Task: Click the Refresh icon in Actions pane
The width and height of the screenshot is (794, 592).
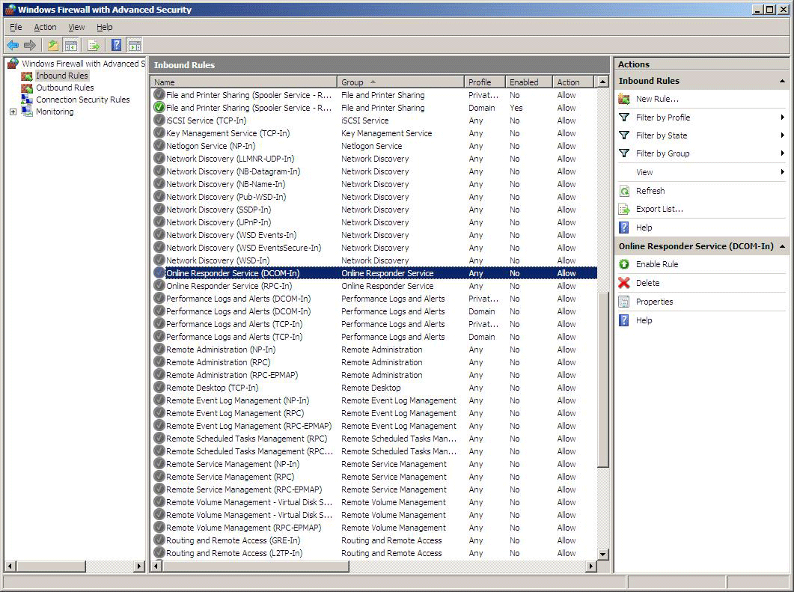Action: (x=624, y=191)
